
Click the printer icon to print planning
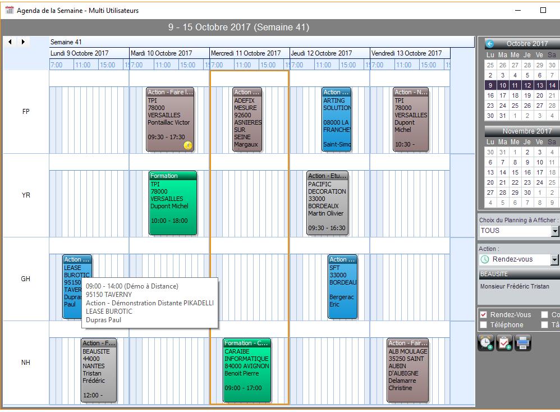[523, 342]
